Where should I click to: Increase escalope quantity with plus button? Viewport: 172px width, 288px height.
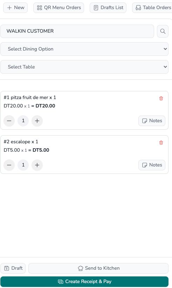point(37,165)
